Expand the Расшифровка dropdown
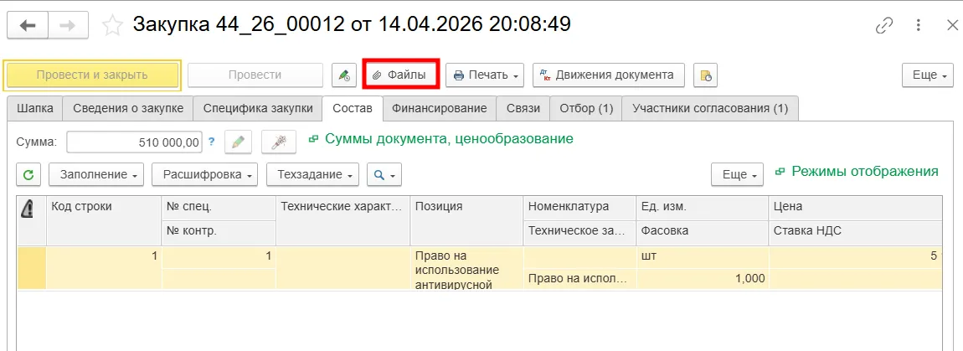Image resolution: width=963 pixels, height=351 pixels. point(204,174)
